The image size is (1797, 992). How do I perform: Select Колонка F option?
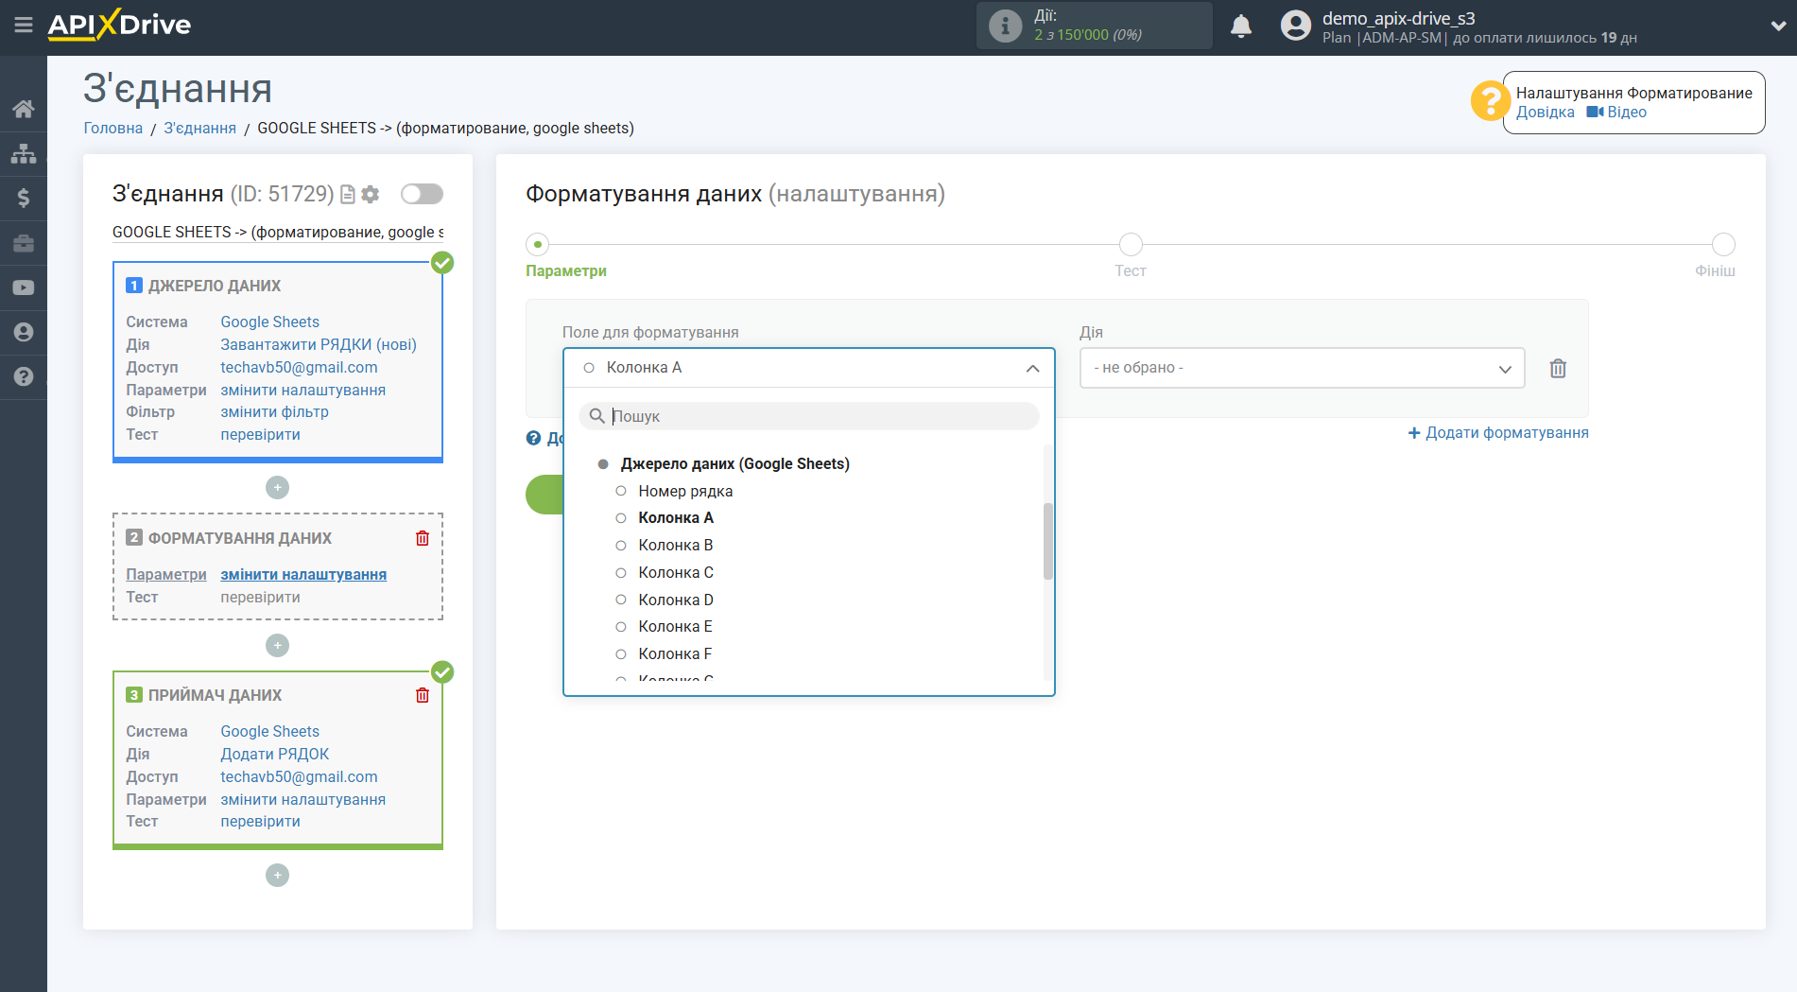(675, 653)
